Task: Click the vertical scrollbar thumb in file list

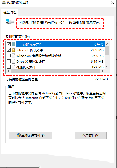Action: coord(108,51)
